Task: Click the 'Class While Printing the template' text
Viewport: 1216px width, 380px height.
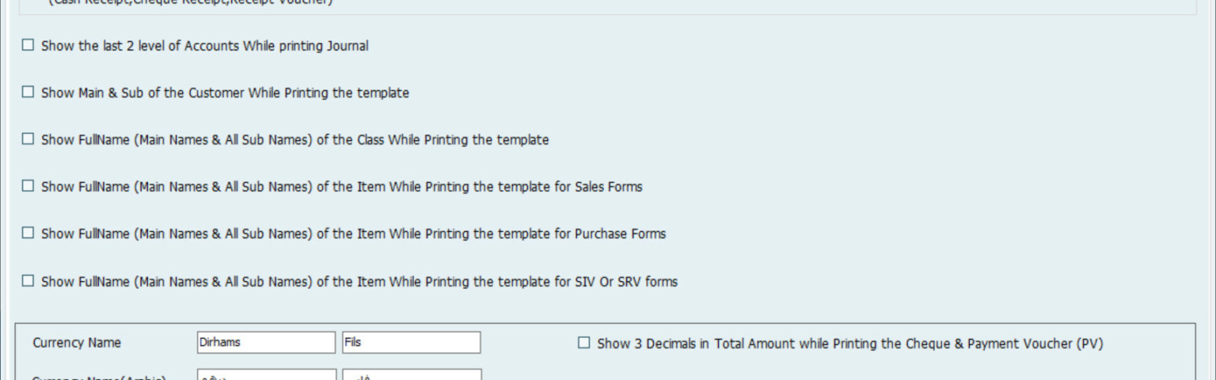Action: [453, 139]
